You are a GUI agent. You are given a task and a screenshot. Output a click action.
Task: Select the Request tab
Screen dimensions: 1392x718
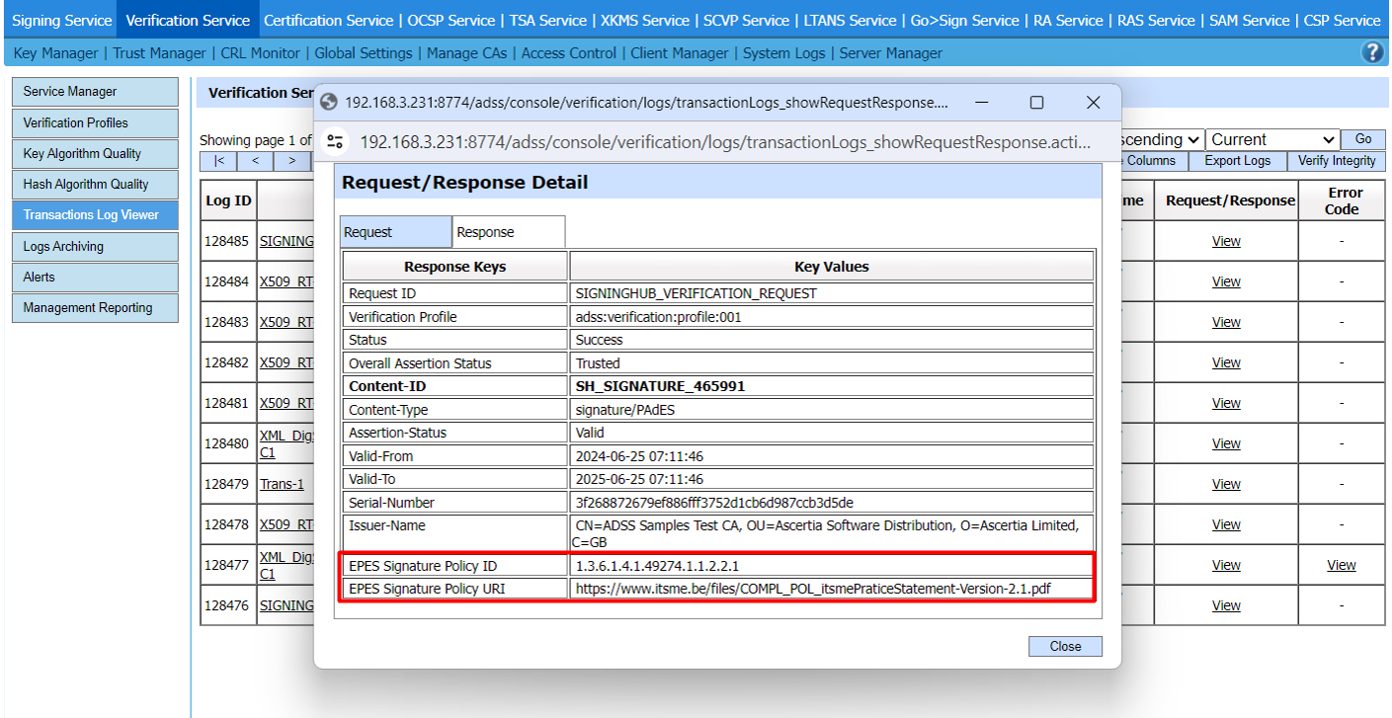pyautogui.click(x=395, y=232)
